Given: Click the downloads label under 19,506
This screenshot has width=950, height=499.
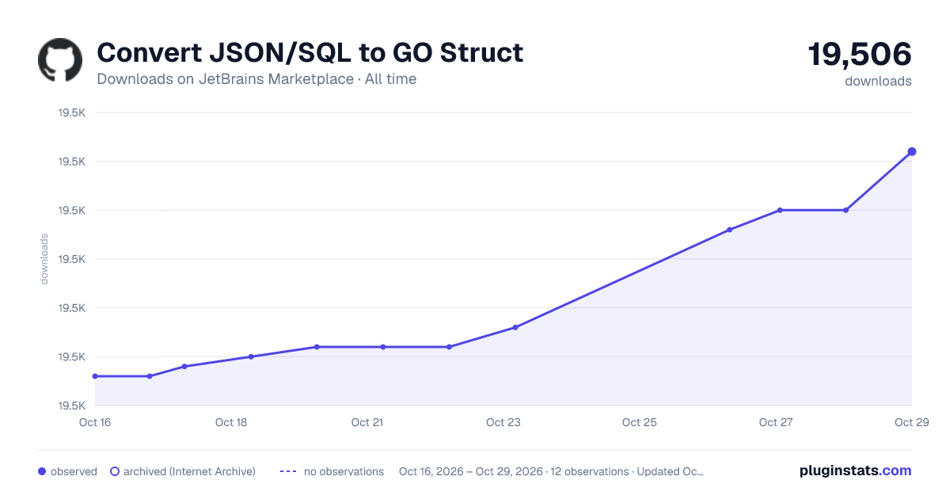Looking at the screenshot, I should pyautogui.click(x=878, y=81).
